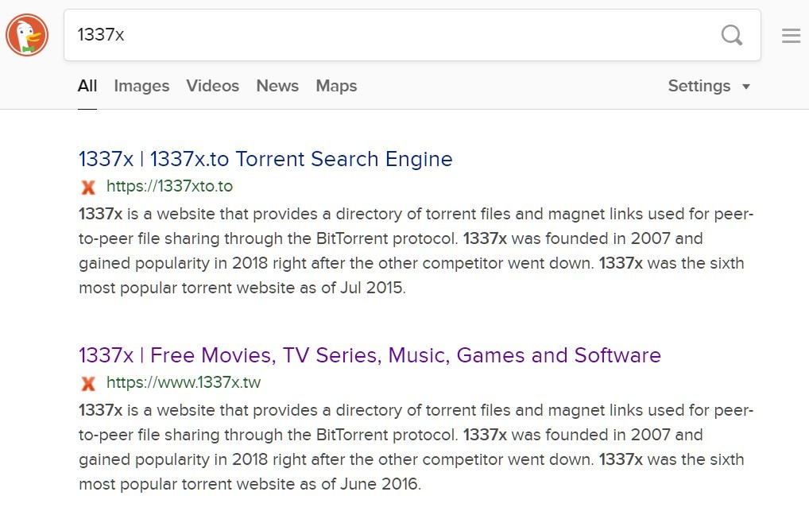This screenshot has width=809, height=515.
Task: Click the snippet text ending 'June 2016.'
Action: point(416,447)
